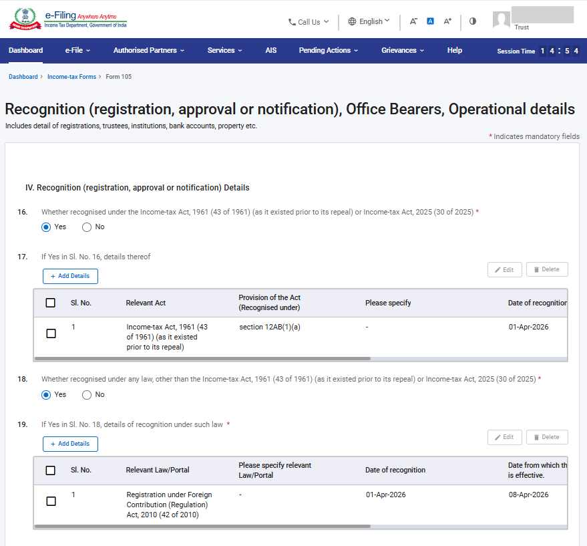587x546 pixels.
Task: Select No for question 18 other law
Action: coord(87,395)
